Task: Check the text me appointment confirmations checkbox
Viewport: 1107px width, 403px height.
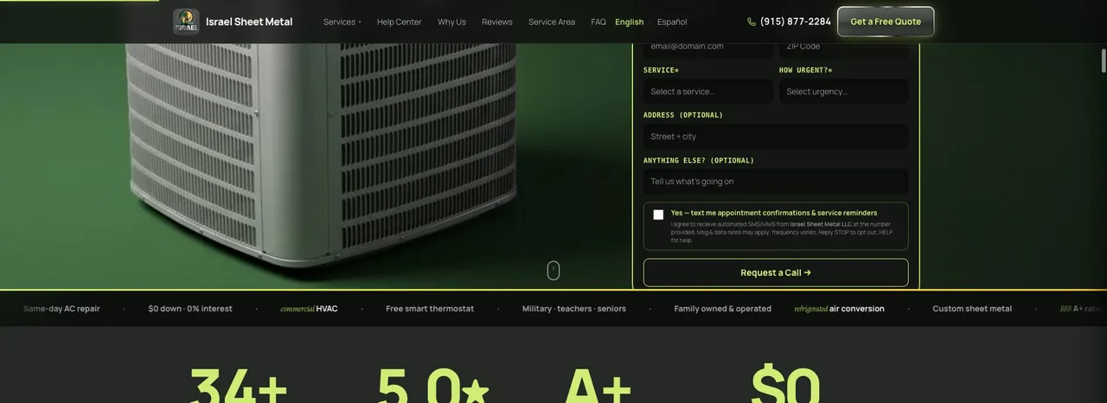Action: tap(658, 214)
